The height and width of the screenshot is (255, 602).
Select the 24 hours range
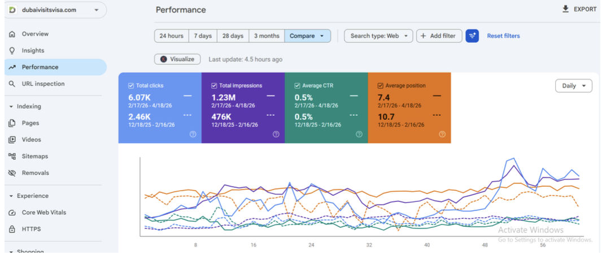point(172,36)
